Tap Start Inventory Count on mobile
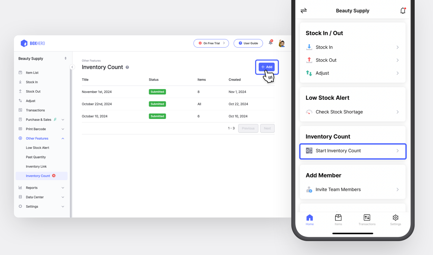The image size is (433, 255). coord(353,151)
